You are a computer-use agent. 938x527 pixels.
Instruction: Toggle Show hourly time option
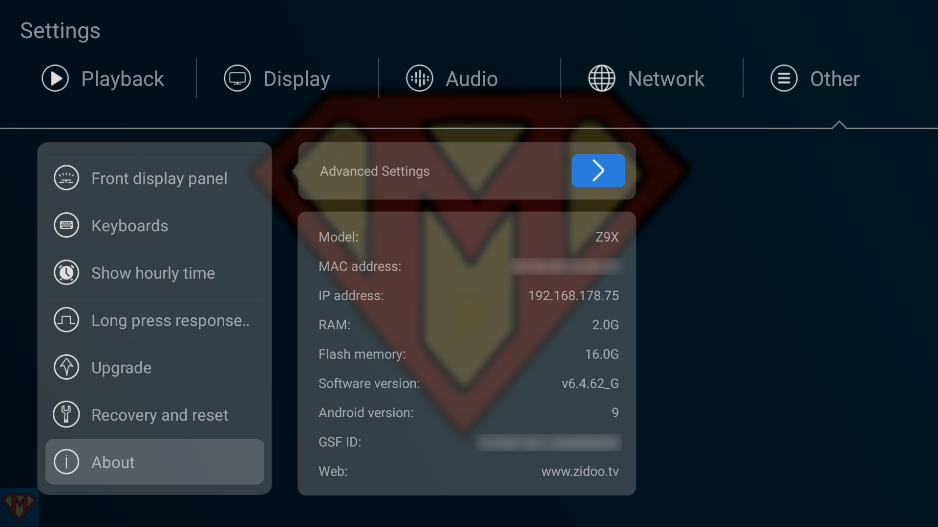click(154, 273)
